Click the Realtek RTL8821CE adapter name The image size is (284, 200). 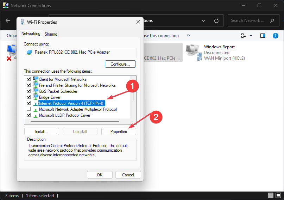click(72, 52)
